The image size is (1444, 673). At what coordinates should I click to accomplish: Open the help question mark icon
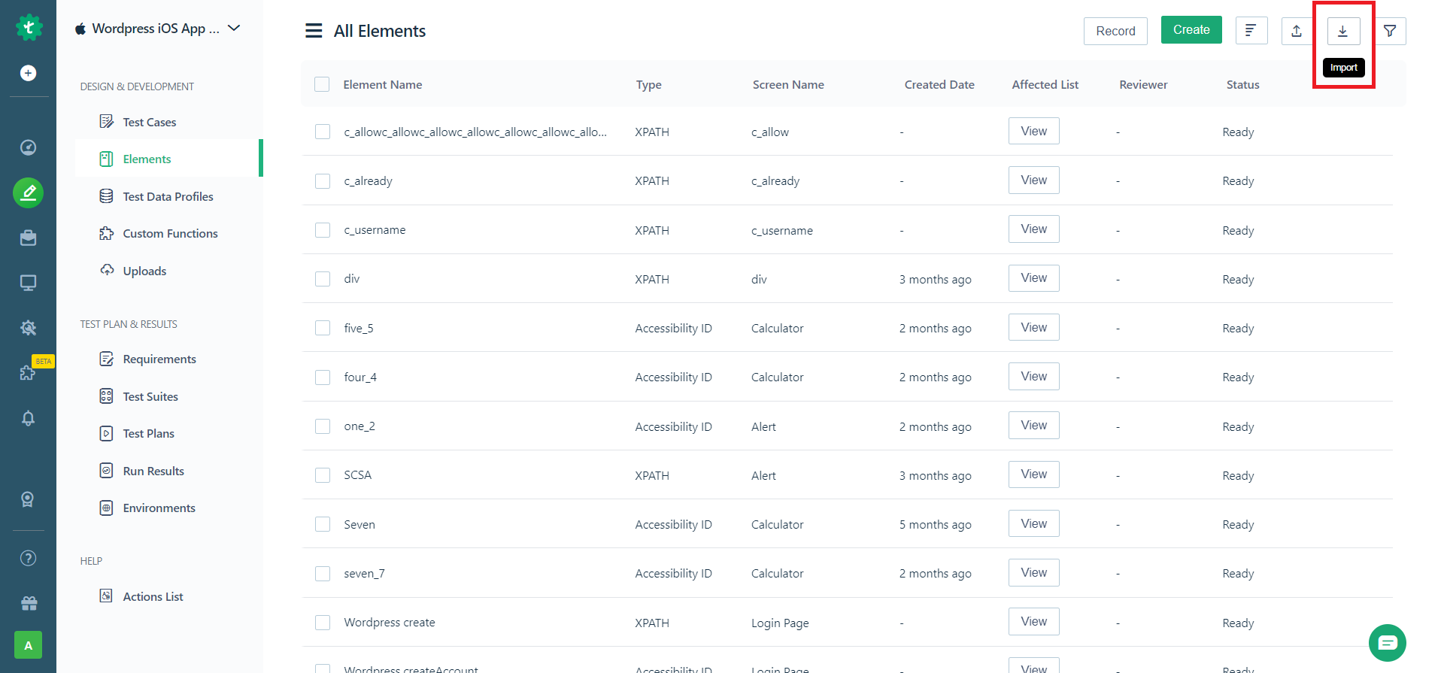(28, 558)
